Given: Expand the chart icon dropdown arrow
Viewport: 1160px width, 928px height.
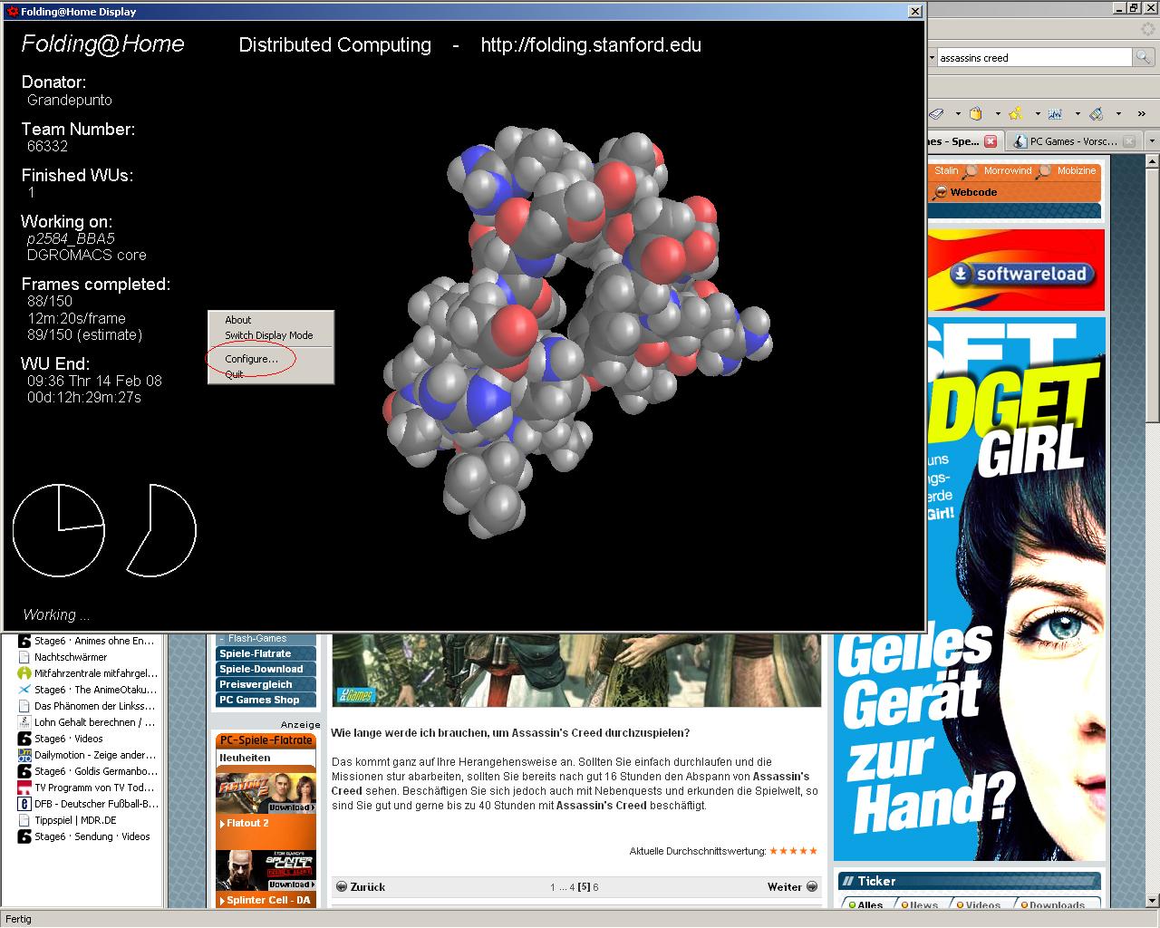Looking at the screenshot, I should click(1077, 114).
